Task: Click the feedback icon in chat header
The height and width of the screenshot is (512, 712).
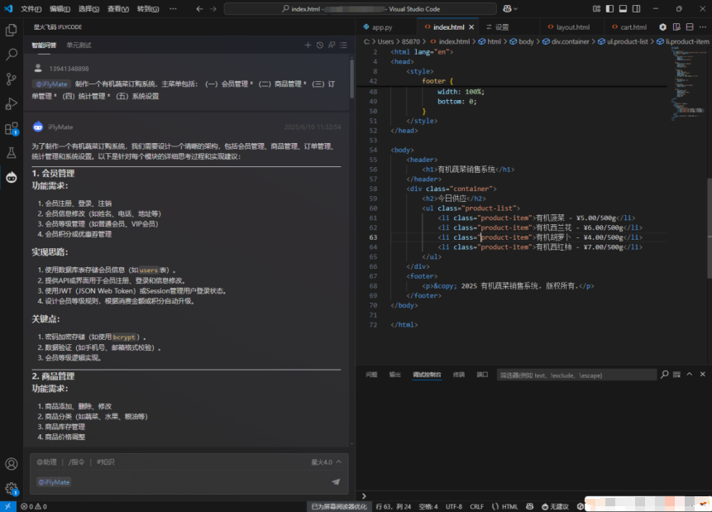Action: click(332, 45)
